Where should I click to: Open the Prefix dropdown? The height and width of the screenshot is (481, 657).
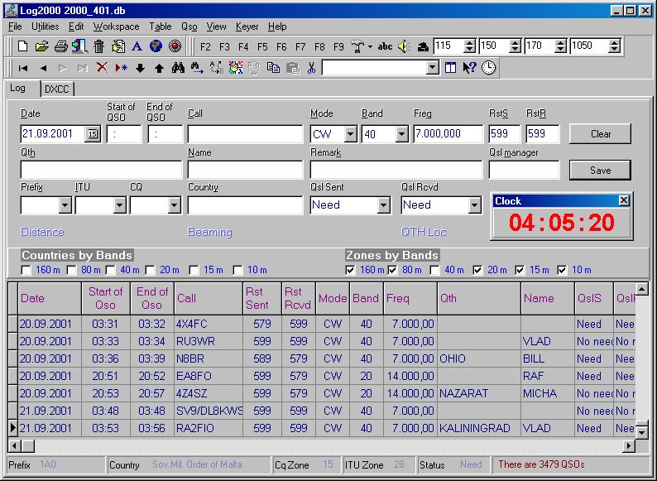click(65, 205)
